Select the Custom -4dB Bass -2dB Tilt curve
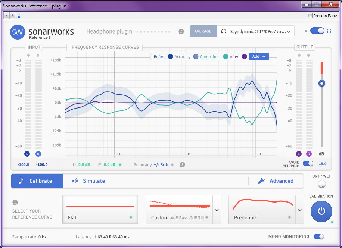342x248 pixels. pyautogui.click(x=179, y=210)
